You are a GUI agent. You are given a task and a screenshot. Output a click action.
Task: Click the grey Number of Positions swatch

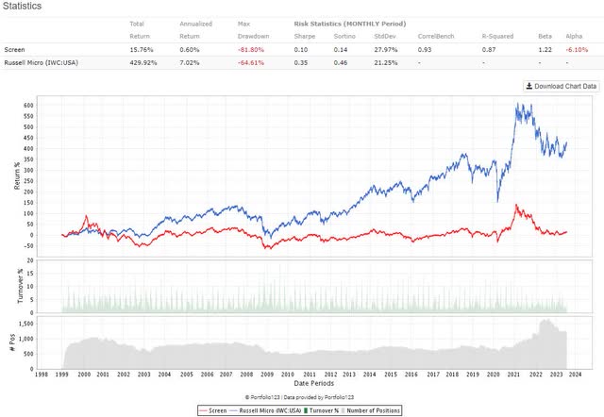point(344,410)
